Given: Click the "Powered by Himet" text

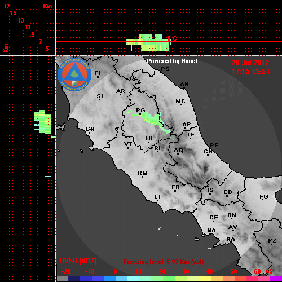Looking at the screenshot, I should coord(172,61).
